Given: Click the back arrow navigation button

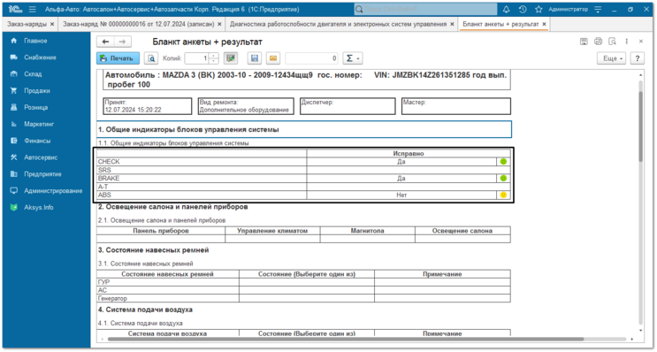Looking at the screenshot, I should pyautogui.click(x=105, y=42).
